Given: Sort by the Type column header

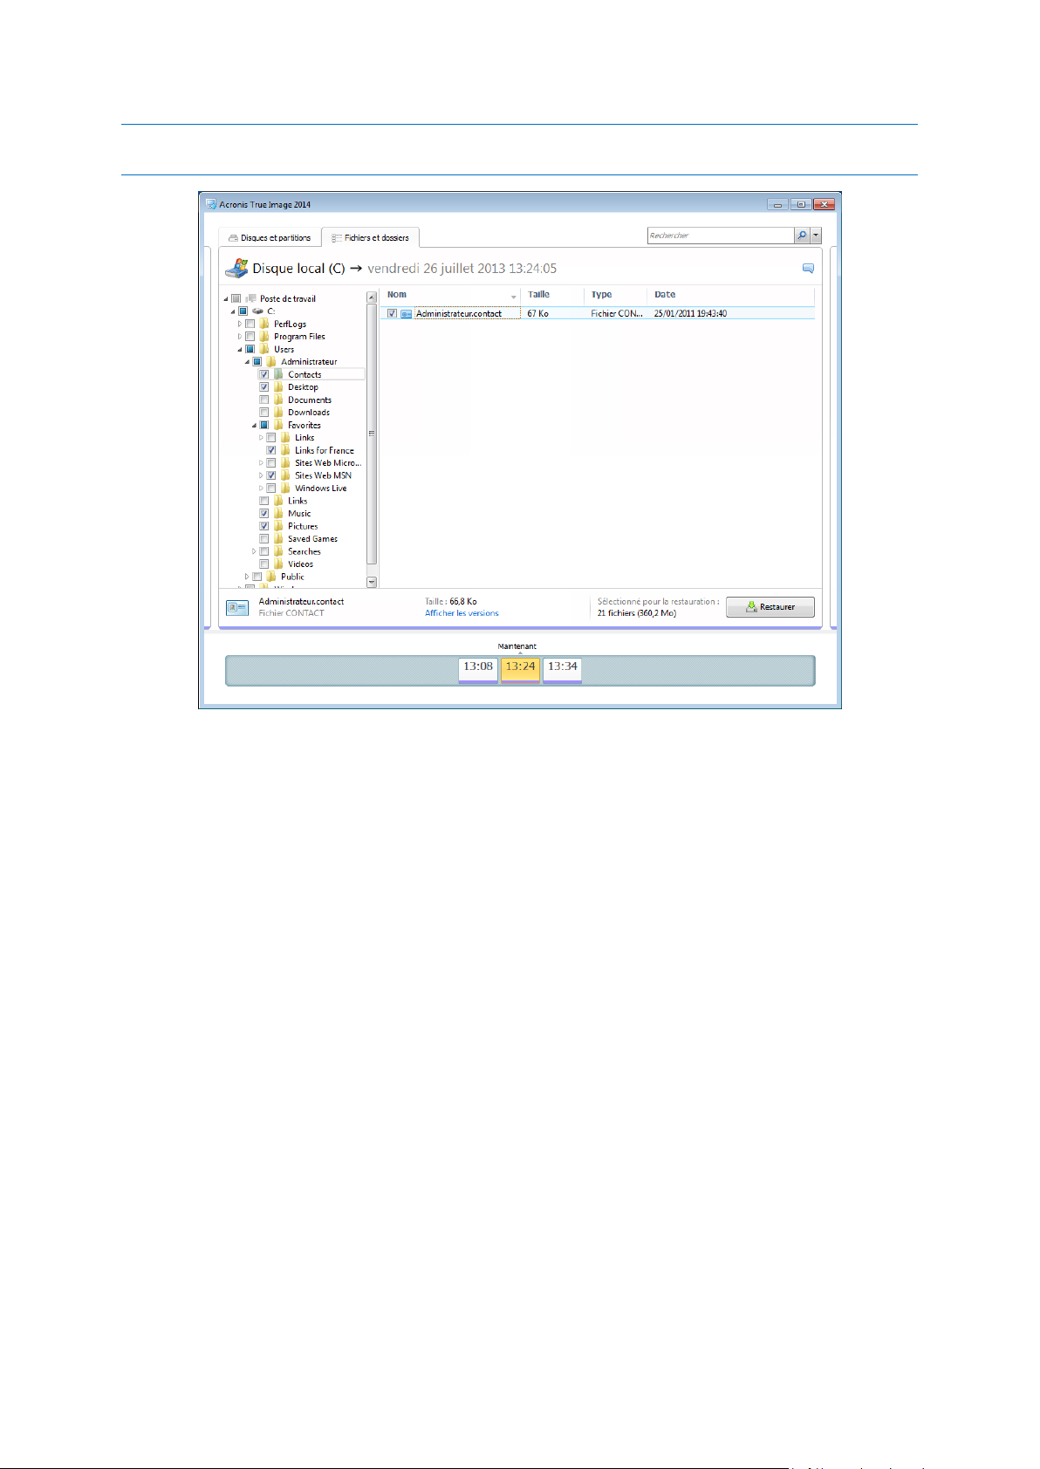Looking at the screenshot, I should [616, 295].
